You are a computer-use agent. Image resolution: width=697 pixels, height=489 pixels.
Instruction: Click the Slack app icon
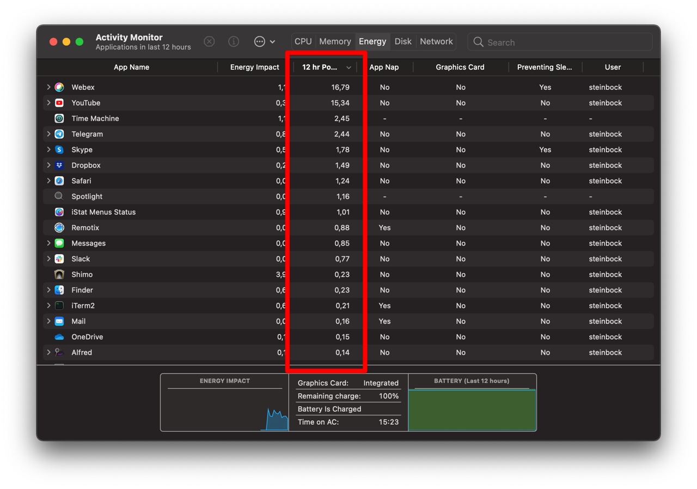point(59,259)
